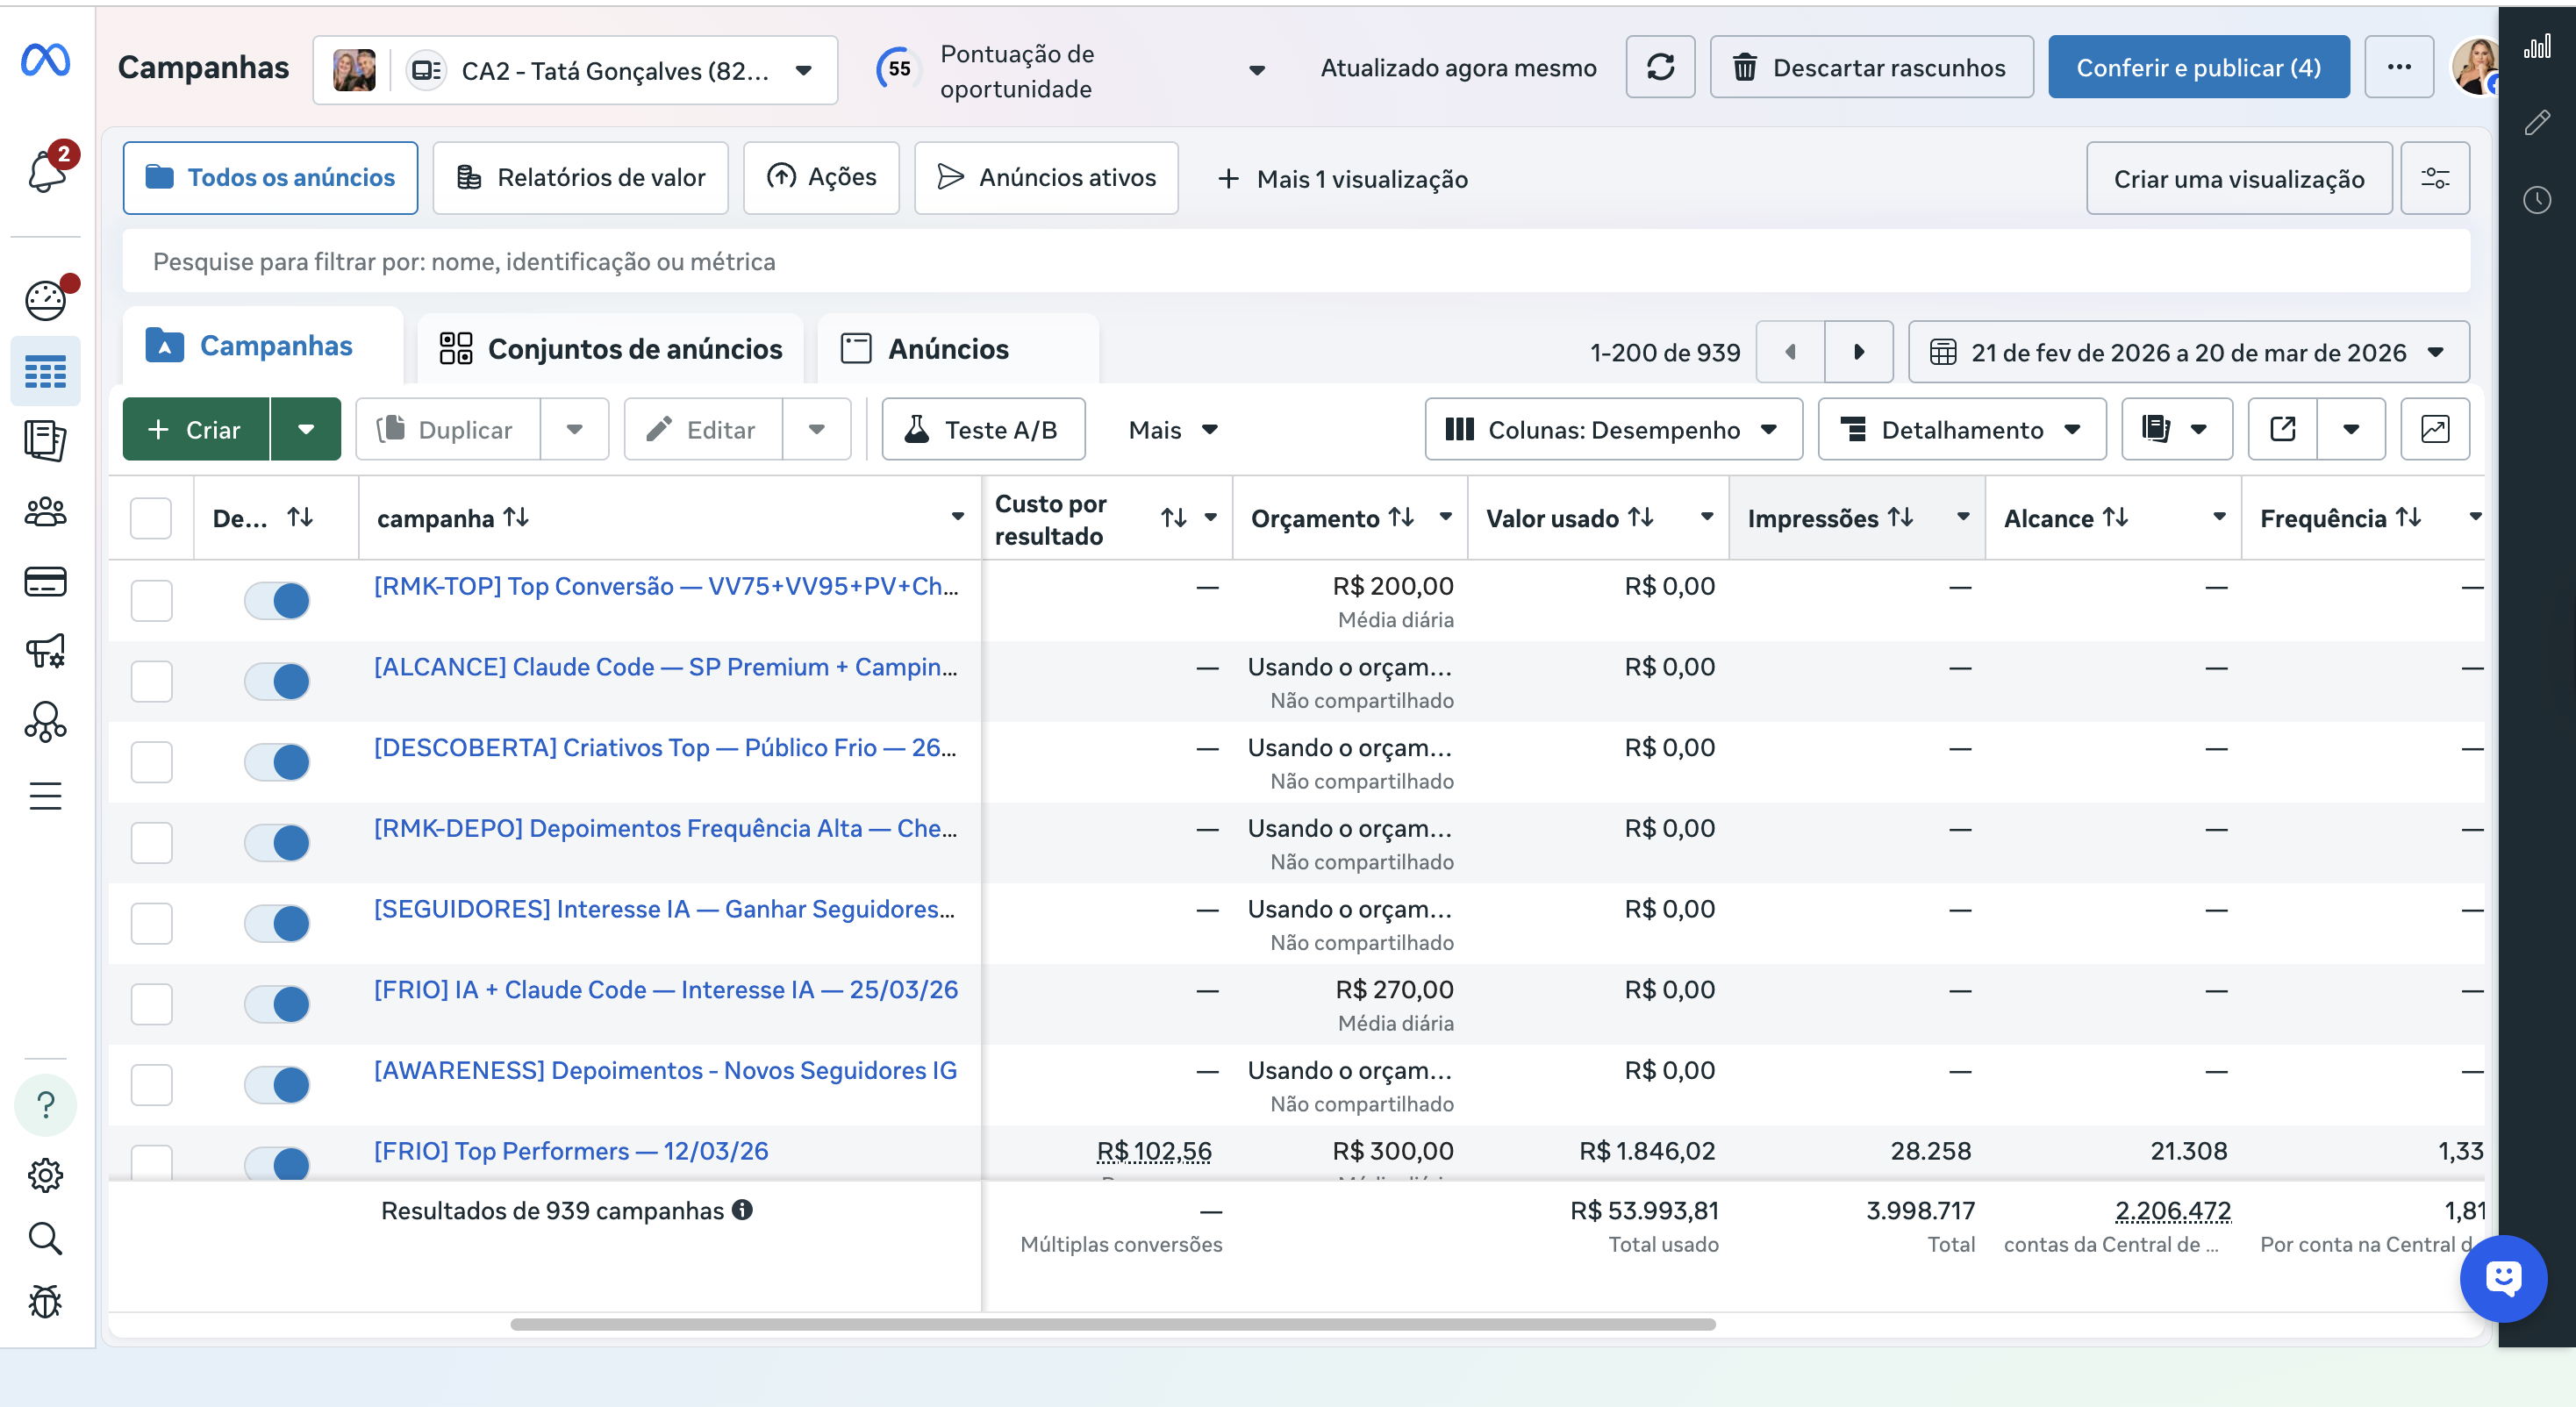Turn off the [ALCANCE] Claude Code campaign
Viewport: 2576px width, 1407px height.
[x=277, y=681]
